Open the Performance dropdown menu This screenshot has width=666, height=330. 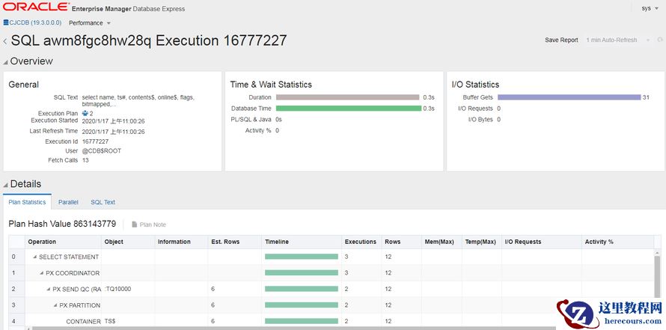click(90, 23)
